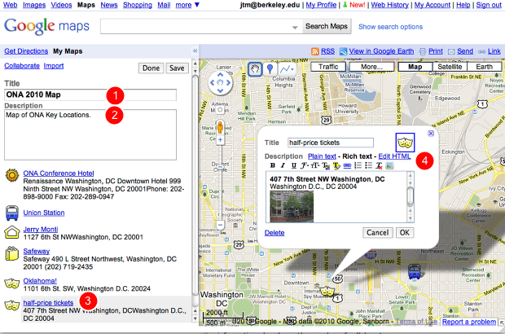Viewport: 505px width, 334px height.
Task: Apply italic in the description editor
Action: point(283,165)
